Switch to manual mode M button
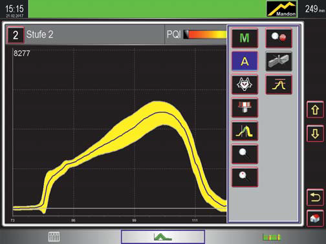 coord(244,38)
